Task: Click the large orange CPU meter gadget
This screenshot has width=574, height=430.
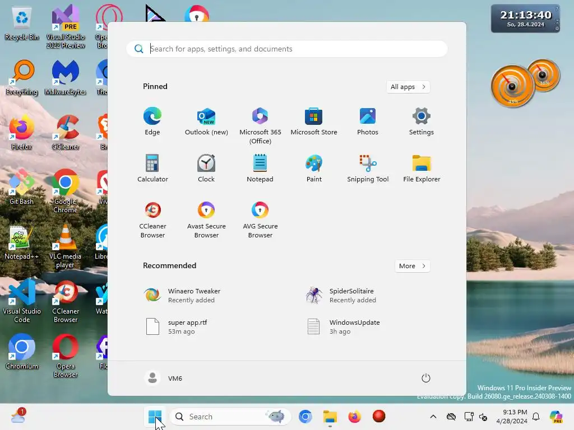Action: (x=512, y=86)
